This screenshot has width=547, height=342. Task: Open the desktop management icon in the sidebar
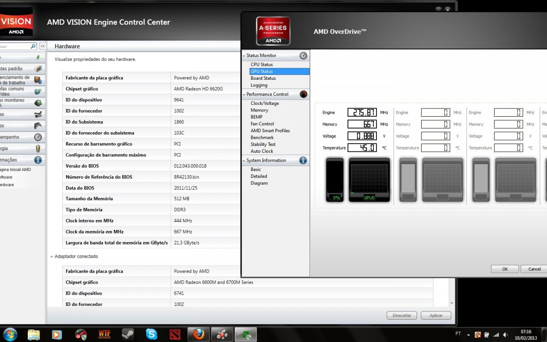pos(38,80)
